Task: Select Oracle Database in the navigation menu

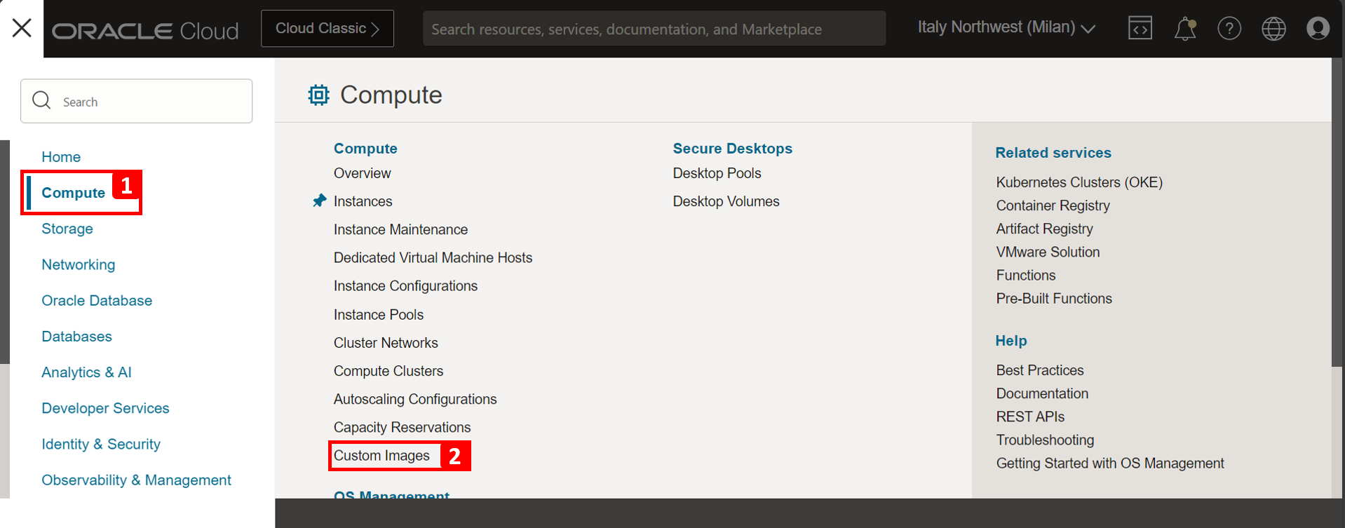Action: pos(97,301)
